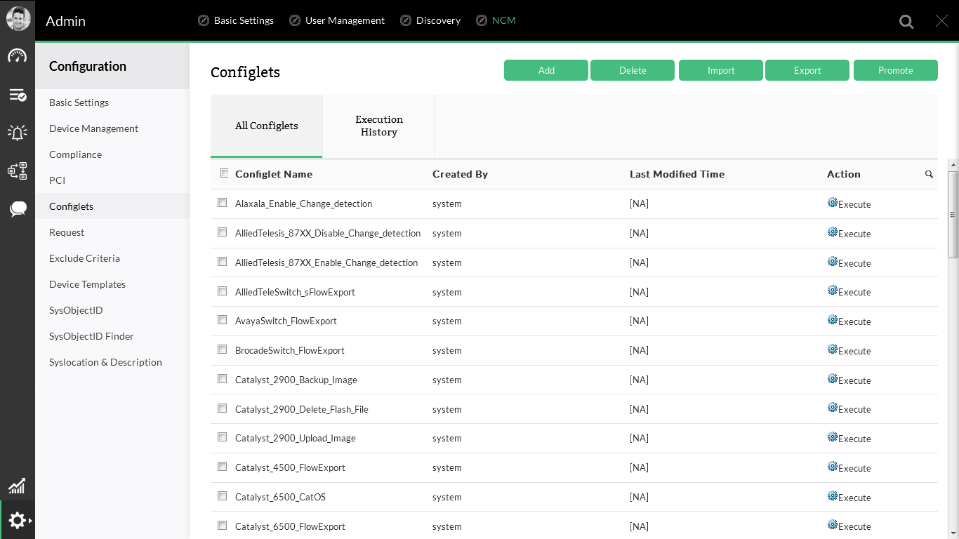This screenshot has height=539, width=959.
Task: Open the User Management menu
Action: click(345, 20)
